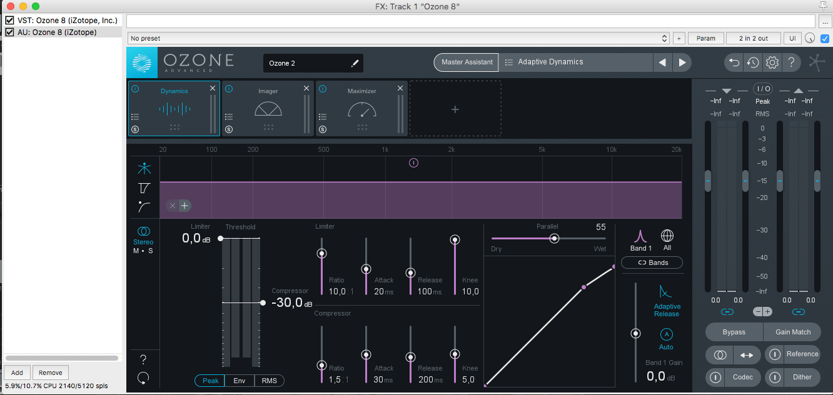Remove the Maximizer module
833x395 pixels.
400,89
